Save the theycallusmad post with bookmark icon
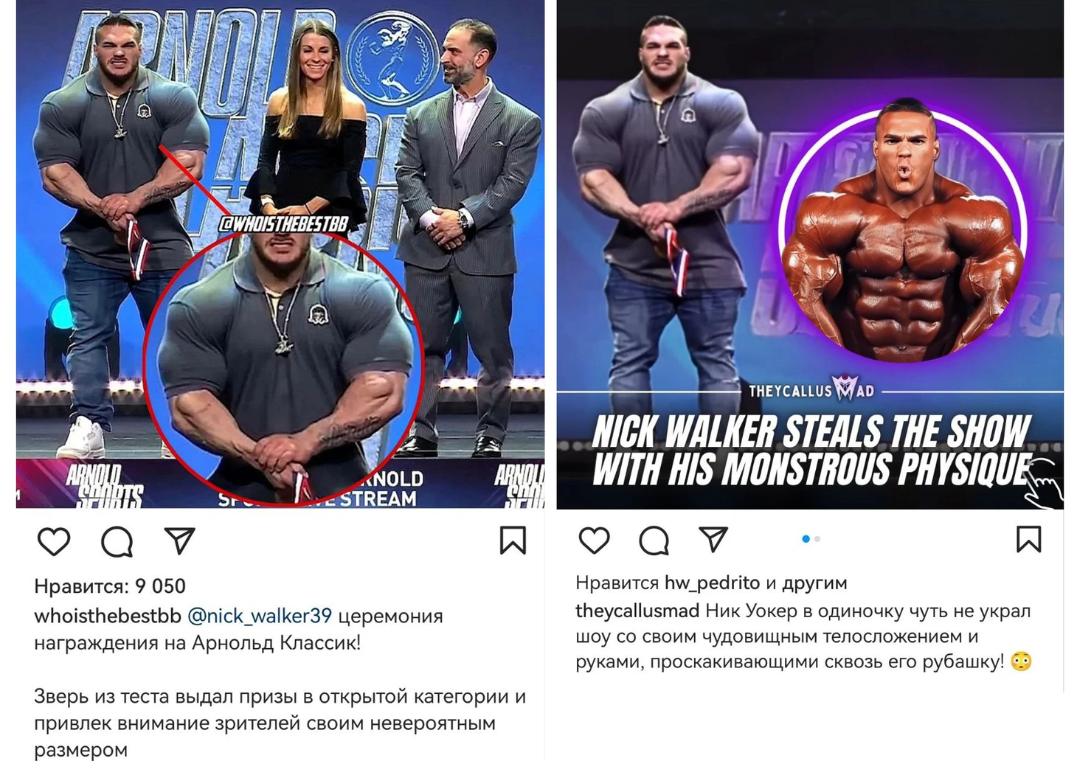Viewport: 1077px width, 761px height. [x=1028, y=539]
